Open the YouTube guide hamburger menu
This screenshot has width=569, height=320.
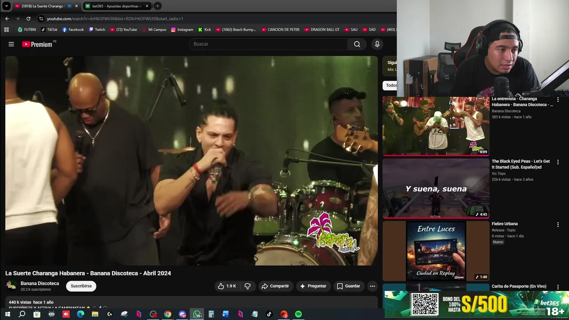pyautogui.click(x=11, y=44)
